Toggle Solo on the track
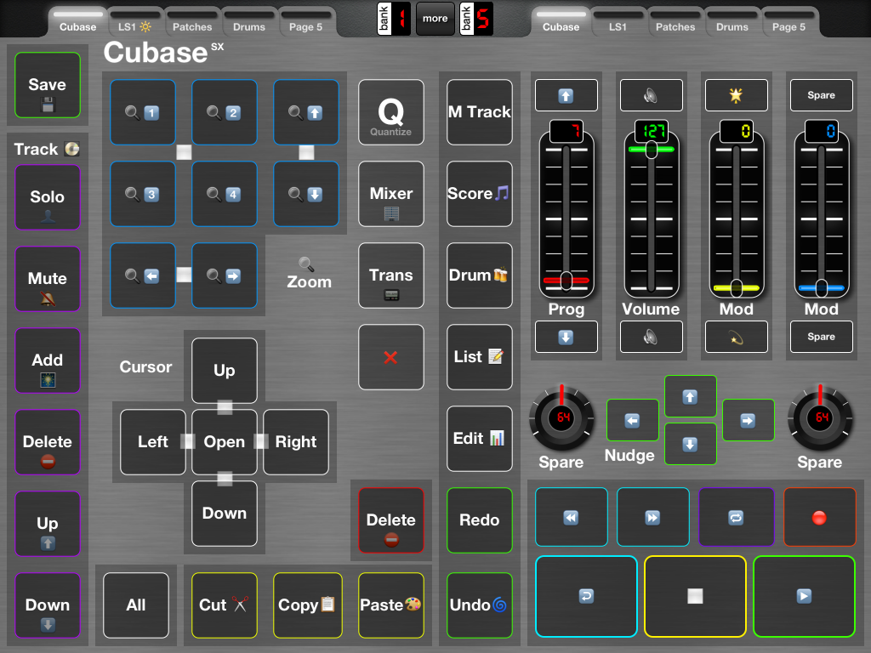Screen dimensions: 871x653 coord(48,197)
